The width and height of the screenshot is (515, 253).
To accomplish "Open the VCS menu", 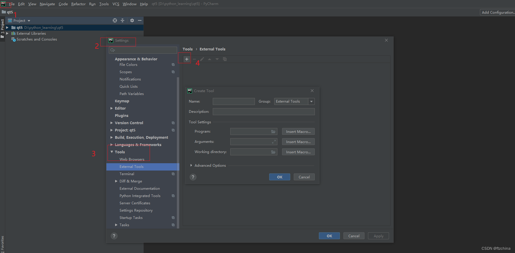I will click(116, 4).
